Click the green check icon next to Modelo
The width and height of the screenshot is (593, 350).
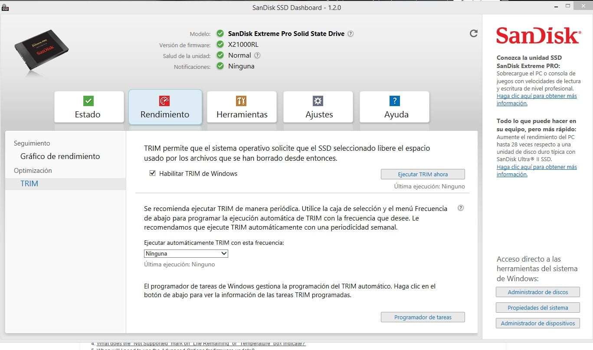[x=220, y=33]
